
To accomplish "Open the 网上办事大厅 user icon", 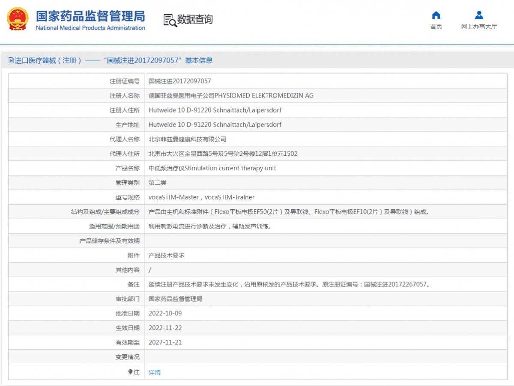I will pyautogui.click(x=479, y=15).
